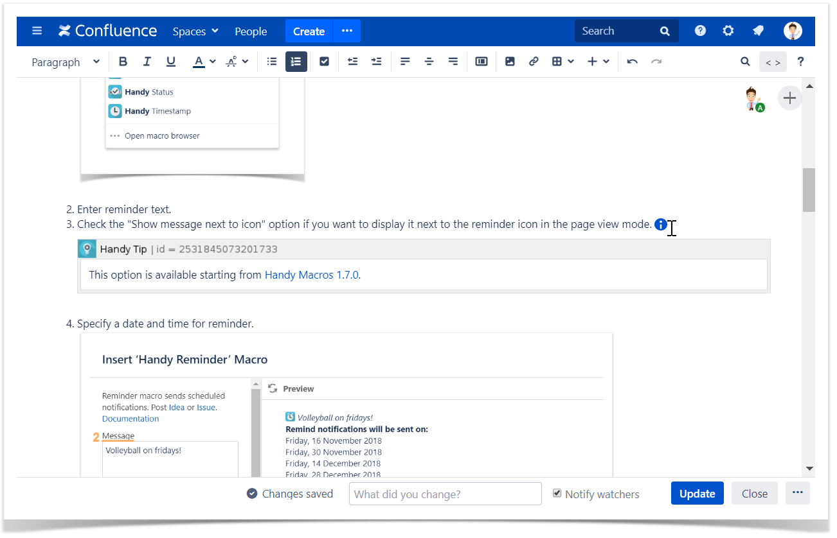Open the People menu item

(251, 31)
